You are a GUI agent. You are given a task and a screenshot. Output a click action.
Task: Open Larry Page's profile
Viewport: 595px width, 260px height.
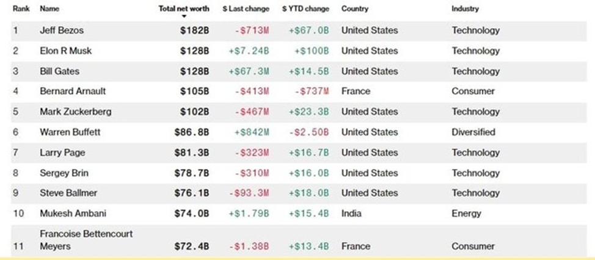click(61, 153)
